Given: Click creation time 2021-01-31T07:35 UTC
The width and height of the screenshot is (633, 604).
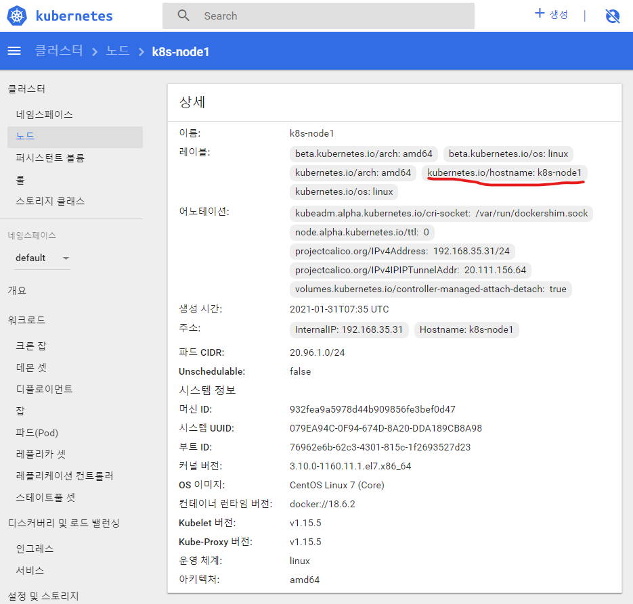Looking at the screenshot, I should point(339,309).
